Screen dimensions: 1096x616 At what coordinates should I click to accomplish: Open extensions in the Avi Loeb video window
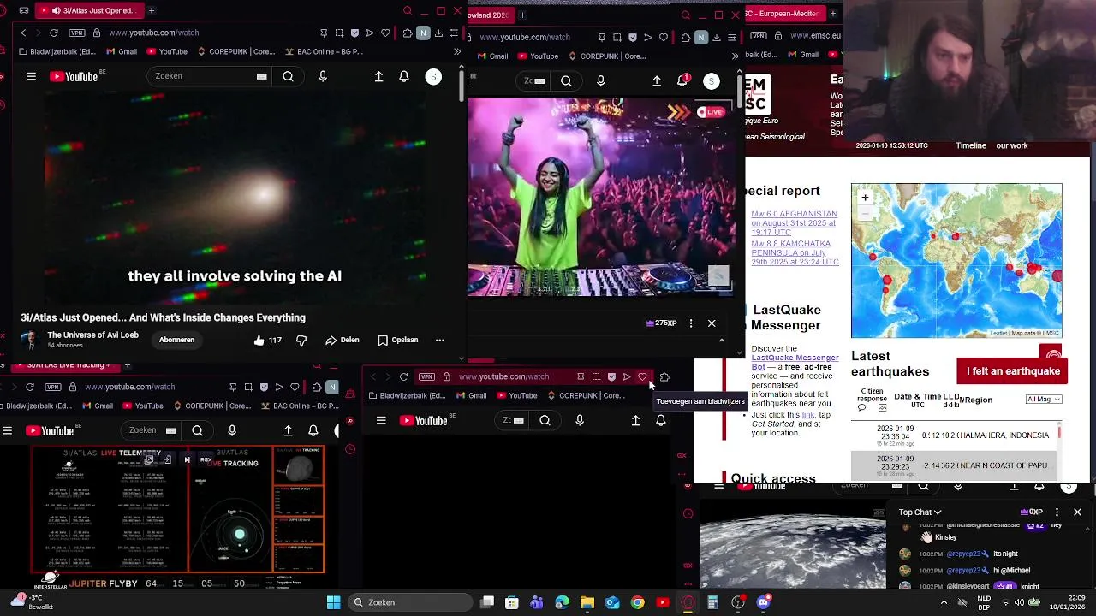tap(408, 33)
